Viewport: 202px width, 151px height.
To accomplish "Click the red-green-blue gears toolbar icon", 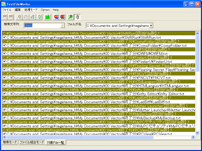I will point(56,17).
